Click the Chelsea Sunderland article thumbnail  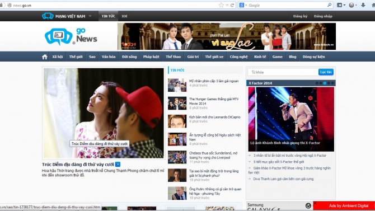[x=177, y=157]
